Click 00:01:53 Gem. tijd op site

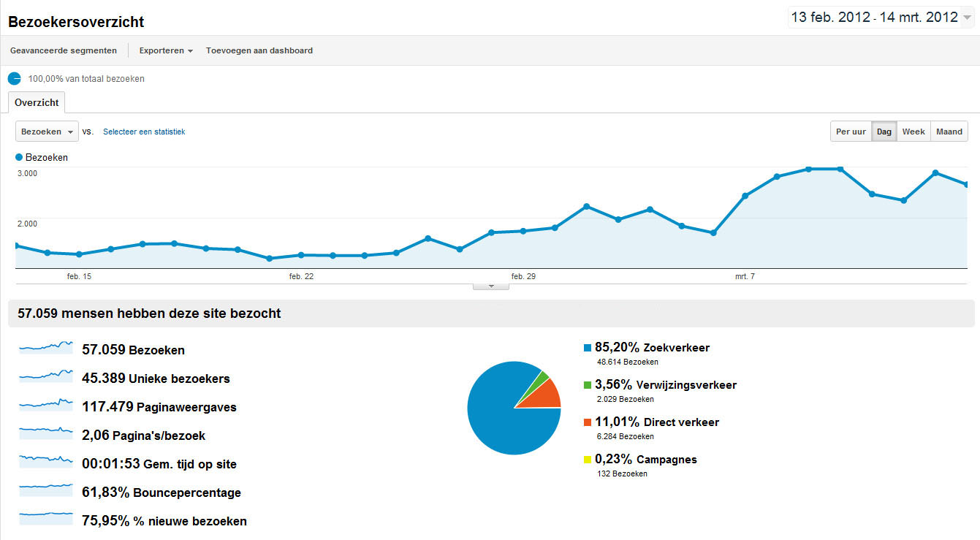159,464
